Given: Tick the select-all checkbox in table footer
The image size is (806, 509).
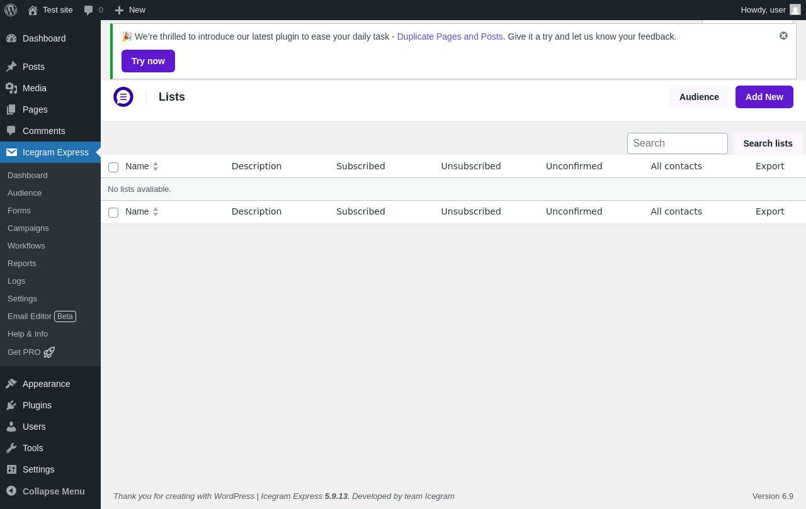Looking at the screenshot, I should click(113, 213).
